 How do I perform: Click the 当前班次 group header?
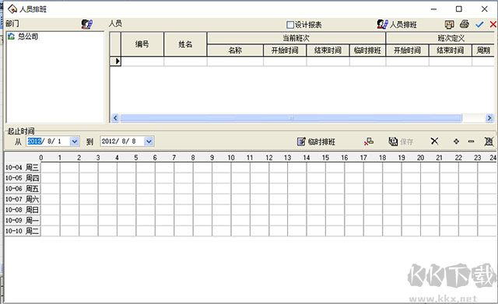(296, 38)
